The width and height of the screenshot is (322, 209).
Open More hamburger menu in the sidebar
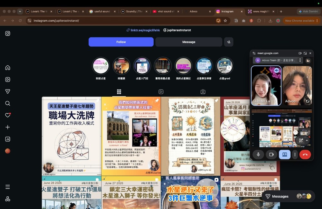[x=8, y=187]
